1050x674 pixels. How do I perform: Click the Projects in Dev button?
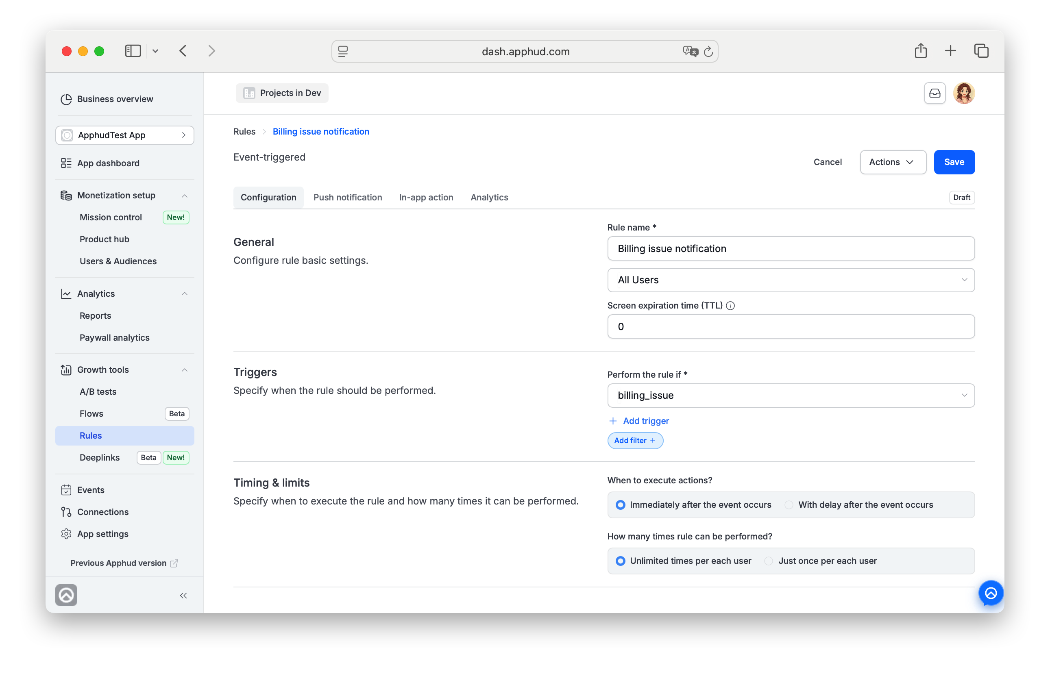[282, 93]
